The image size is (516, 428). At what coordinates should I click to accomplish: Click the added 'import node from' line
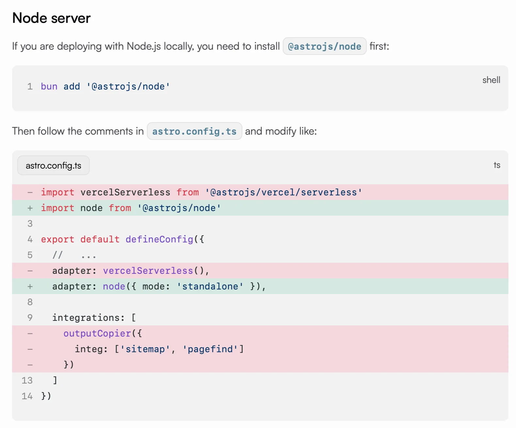click(260, 208)
